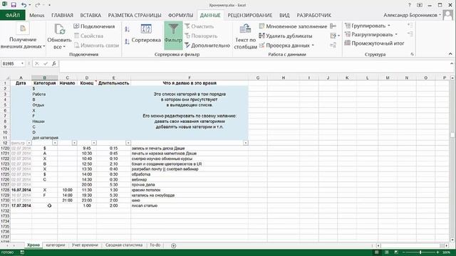Image resolution: width=456 pixels, height=256 pixels.
Task: Run Мгновенное заполнение flash fill
Action: (293, 26)
